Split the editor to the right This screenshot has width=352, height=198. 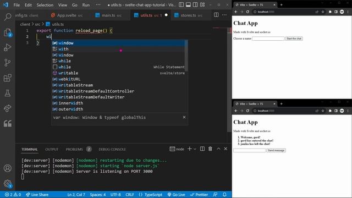[216, 15]
